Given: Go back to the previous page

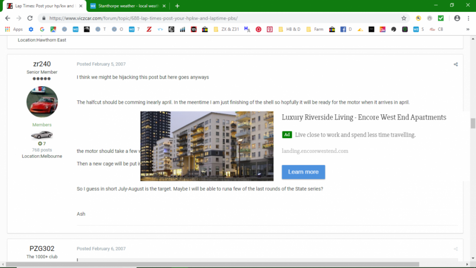Looking at the screenshot, I should coord(8,18).
